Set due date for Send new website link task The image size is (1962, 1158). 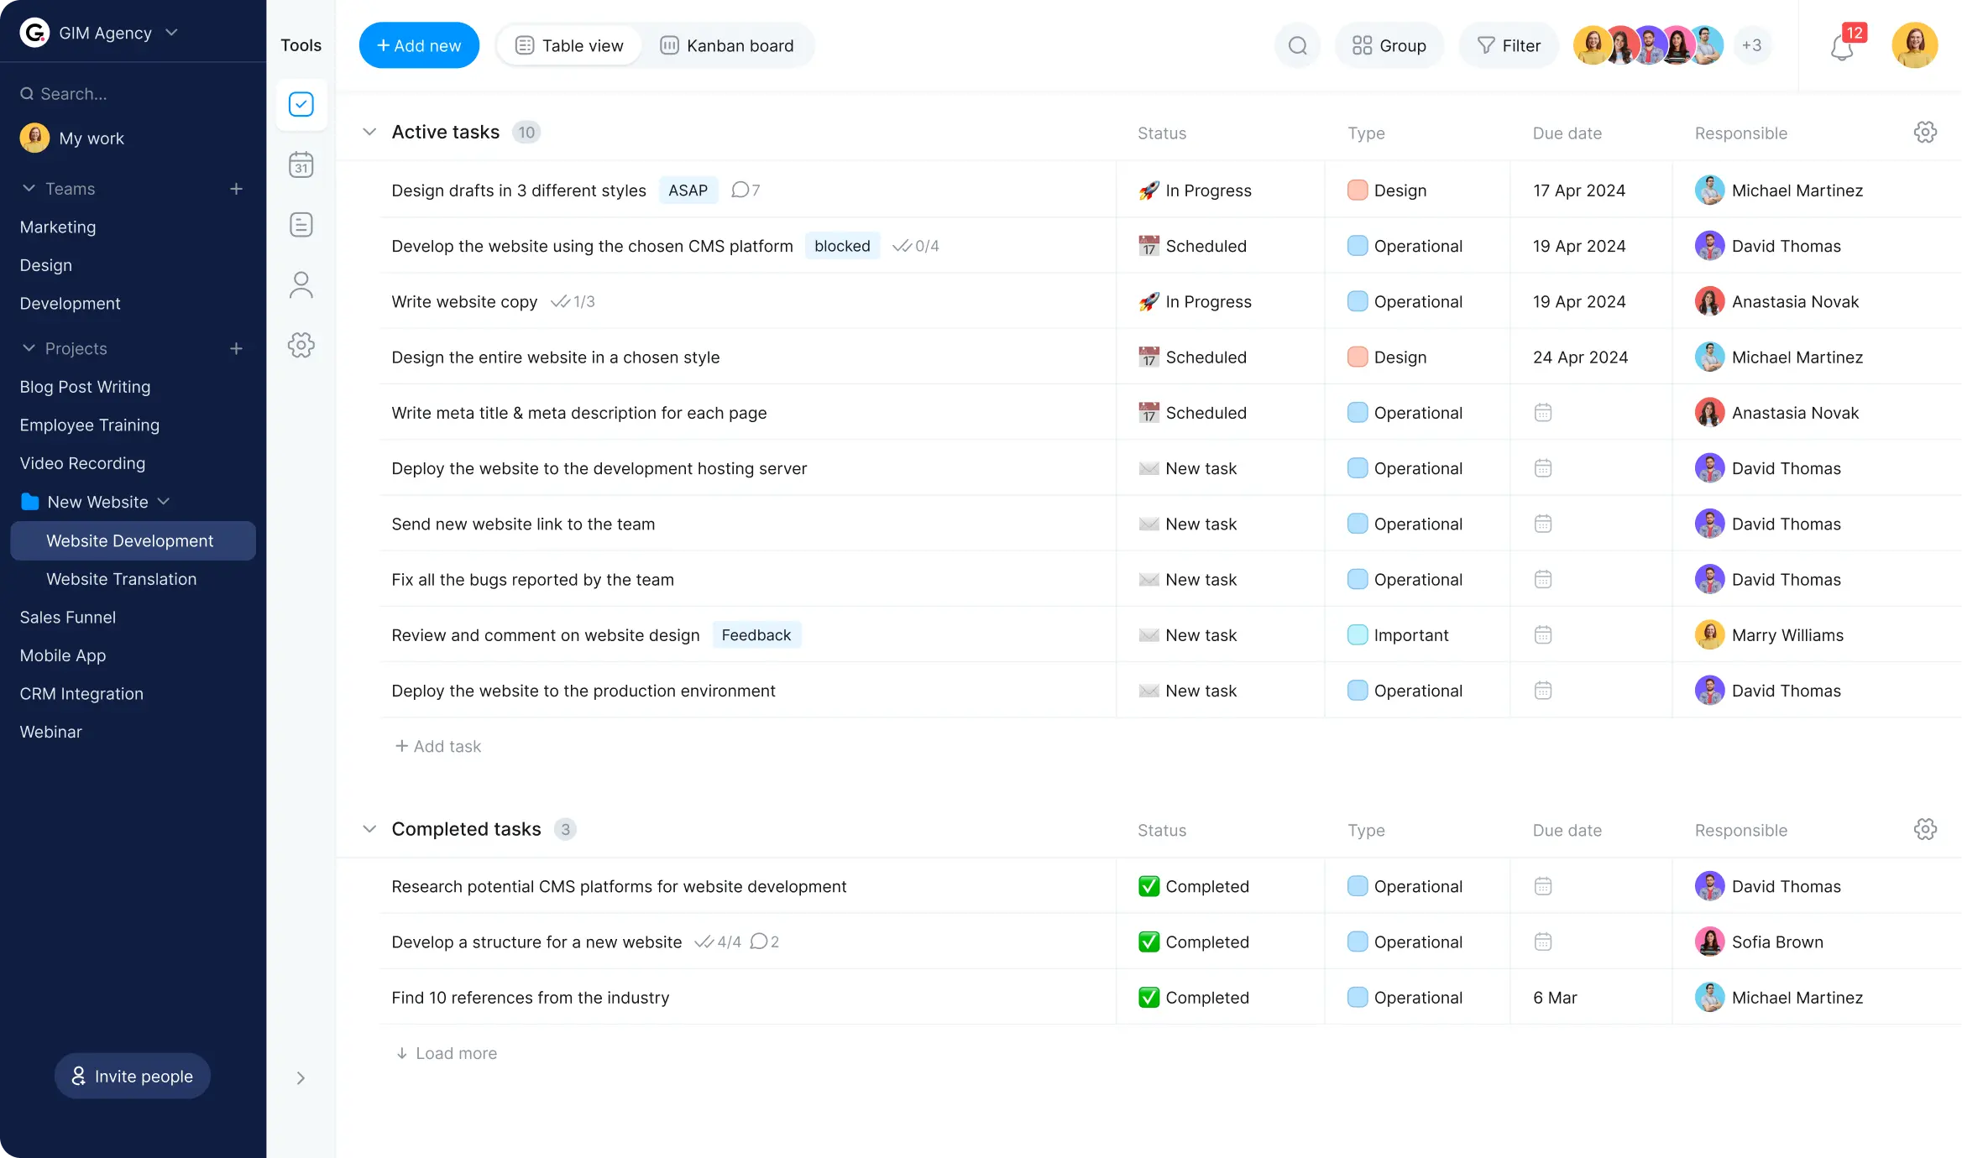click(1543, 524)
